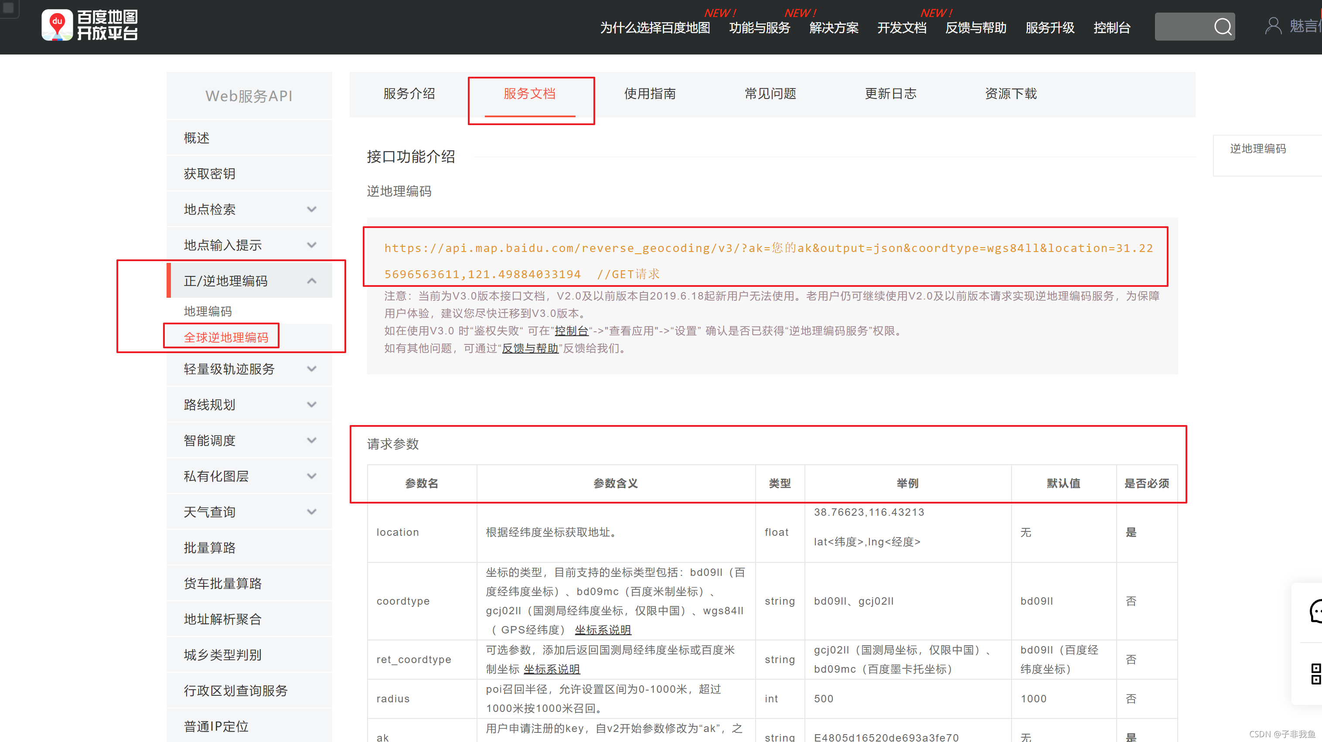This screenshot has width=1322, height=742.
Task: Click the Web服务API sidebar title
Action: click(x=249, y=96)
